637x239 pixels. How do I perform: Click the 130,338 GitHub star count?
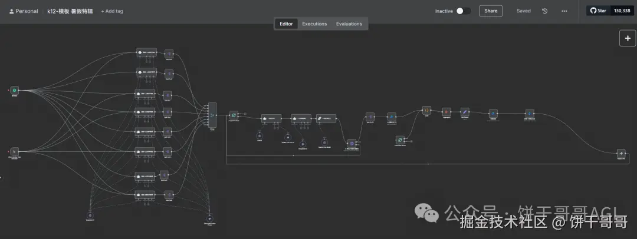[x=622, y=11]
